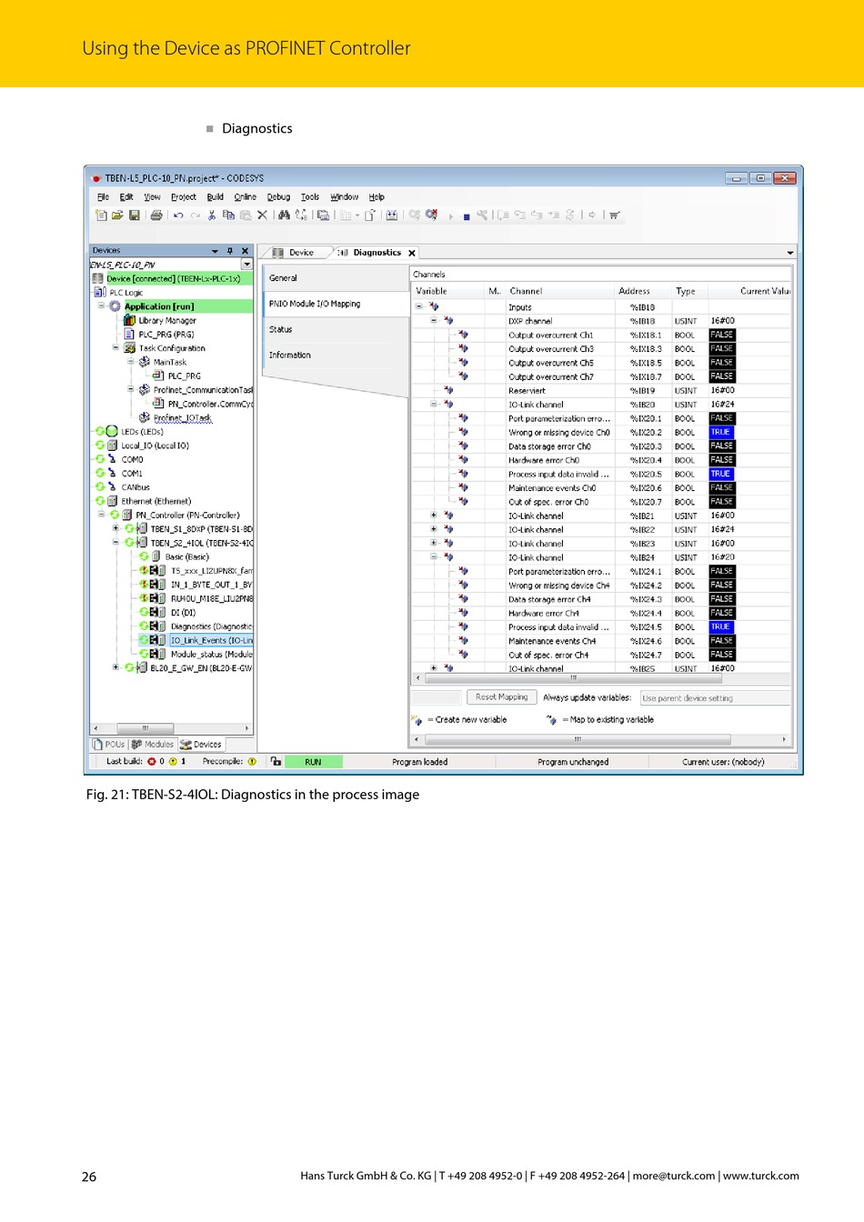Image resolution: width=864 pixels, height=1222 pixels.
Task: Toggle FALSE value of Output overcurrent Ch1
Action: click(722, 335)
